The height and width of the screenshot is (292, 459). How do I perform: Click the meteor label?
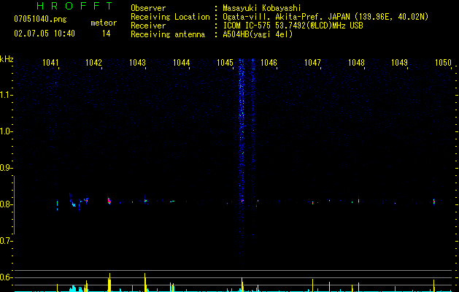104,23
